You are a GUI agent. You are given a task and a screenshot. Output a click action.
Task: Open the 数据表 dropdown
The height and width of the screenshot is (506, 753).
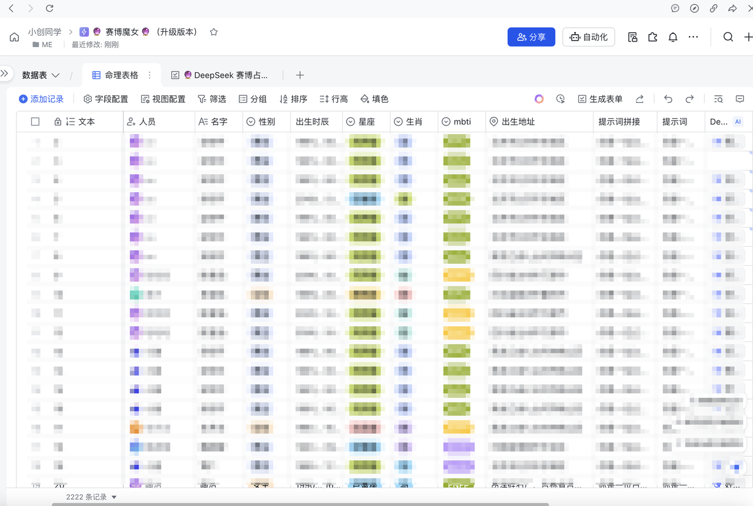point(41,75)
